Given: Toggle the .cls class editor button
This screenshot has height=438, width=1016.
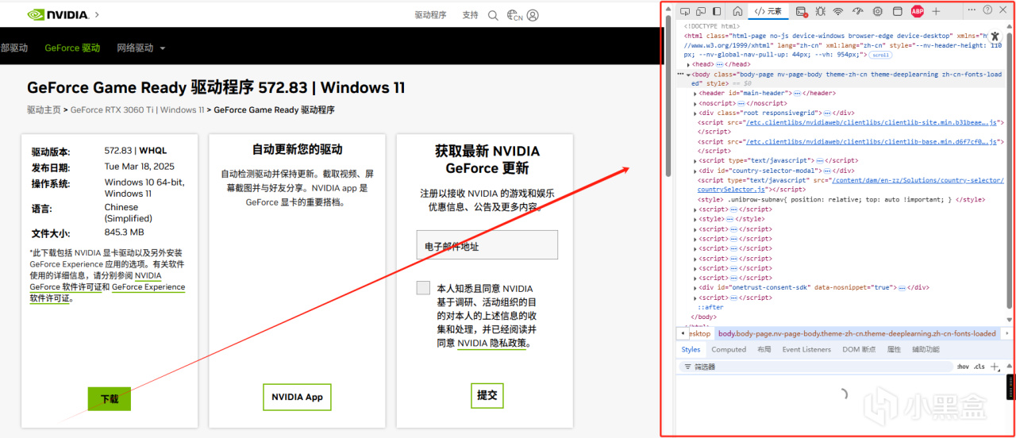Looking at the screenshot, I should pyautogui.click(x=979, y=367).
